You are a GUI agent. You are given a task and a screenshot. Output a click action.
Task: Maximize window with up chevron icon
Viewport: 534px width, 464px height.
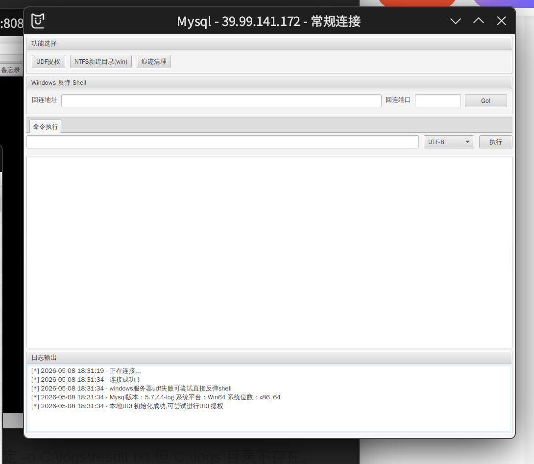pyautogui.click(x=479, y=21)
